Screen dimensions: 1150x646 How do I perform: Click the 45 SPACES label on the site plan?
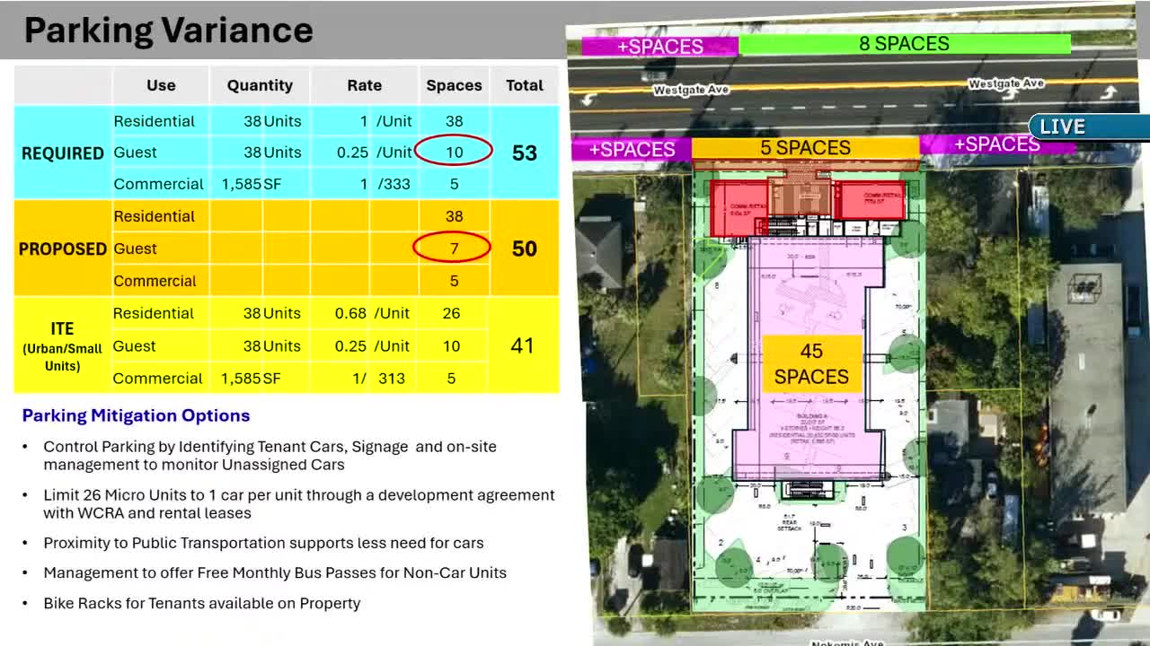pos(810,362)
